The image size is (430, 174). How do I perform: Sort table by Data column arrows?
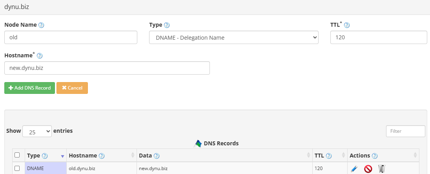coord(308,155)
